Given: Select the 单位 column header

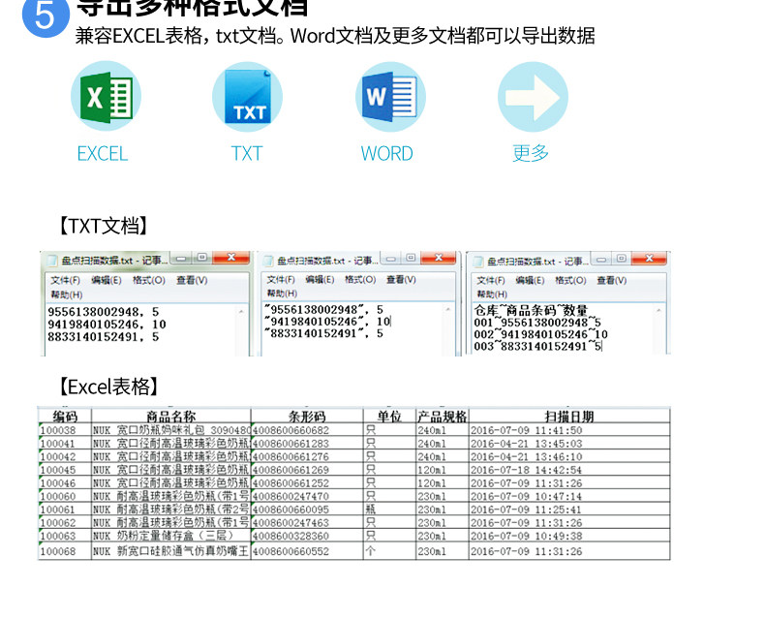Looking at the screenshot, I should tap(389, 417).
